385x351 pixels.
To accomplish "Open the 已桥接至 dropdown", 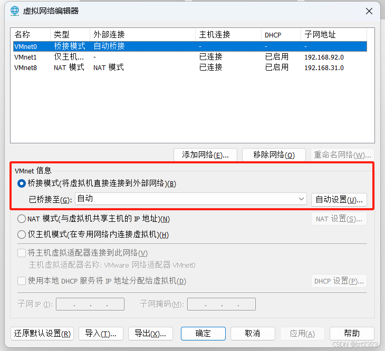I will click(x=191, y=199).
